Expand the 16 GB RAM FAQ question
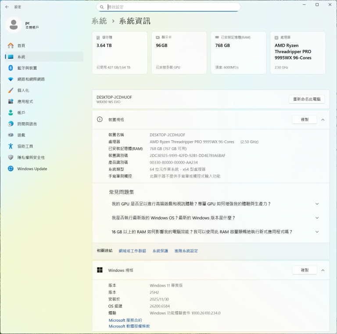 point(317,232)
